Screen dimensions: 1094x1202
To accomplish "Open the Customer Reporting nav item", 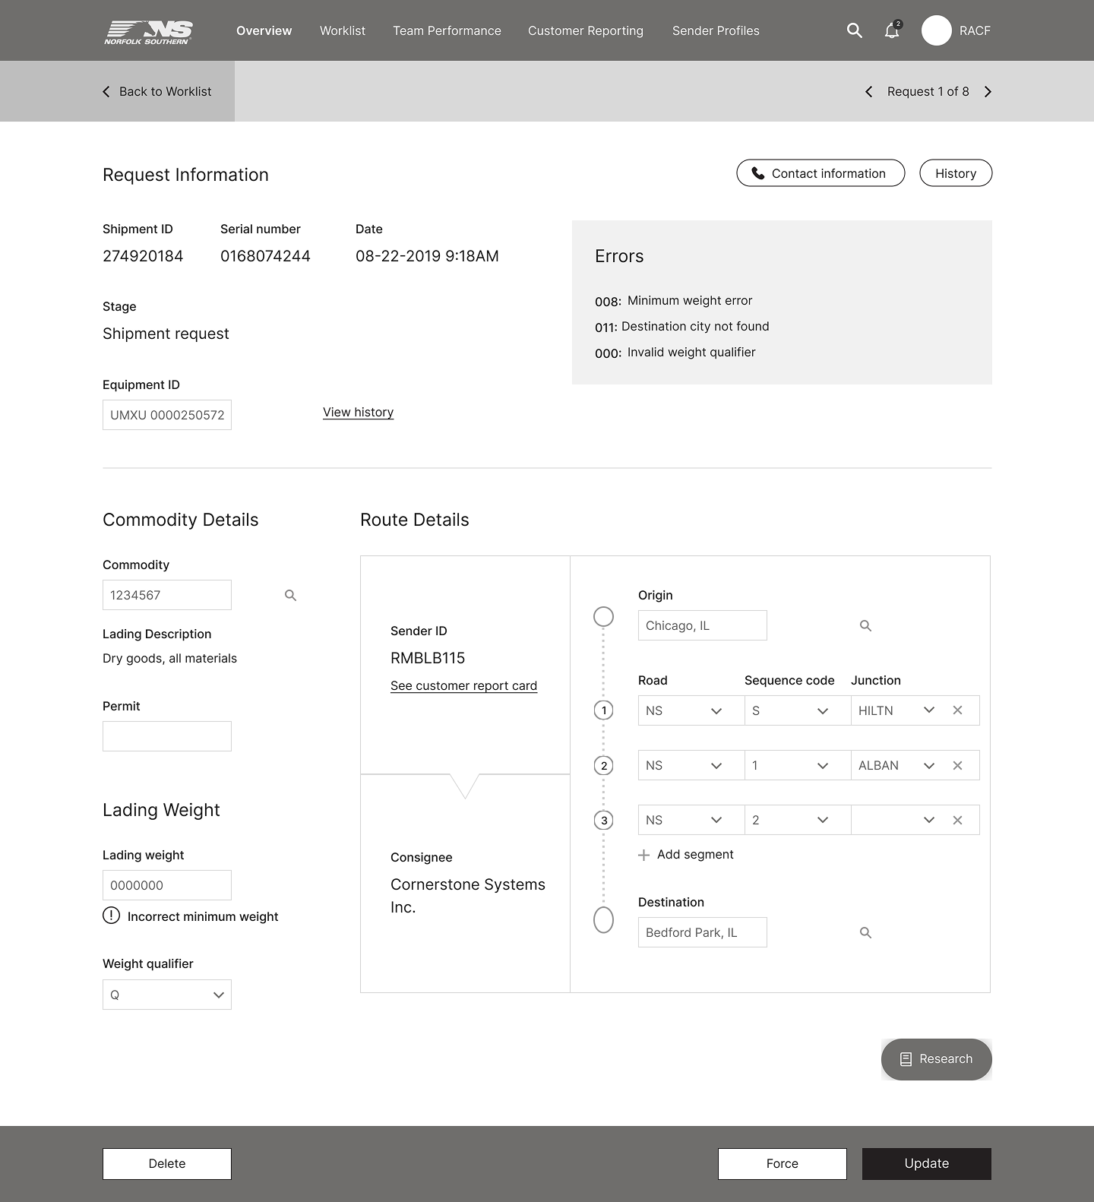I will [x=586, y=30].
